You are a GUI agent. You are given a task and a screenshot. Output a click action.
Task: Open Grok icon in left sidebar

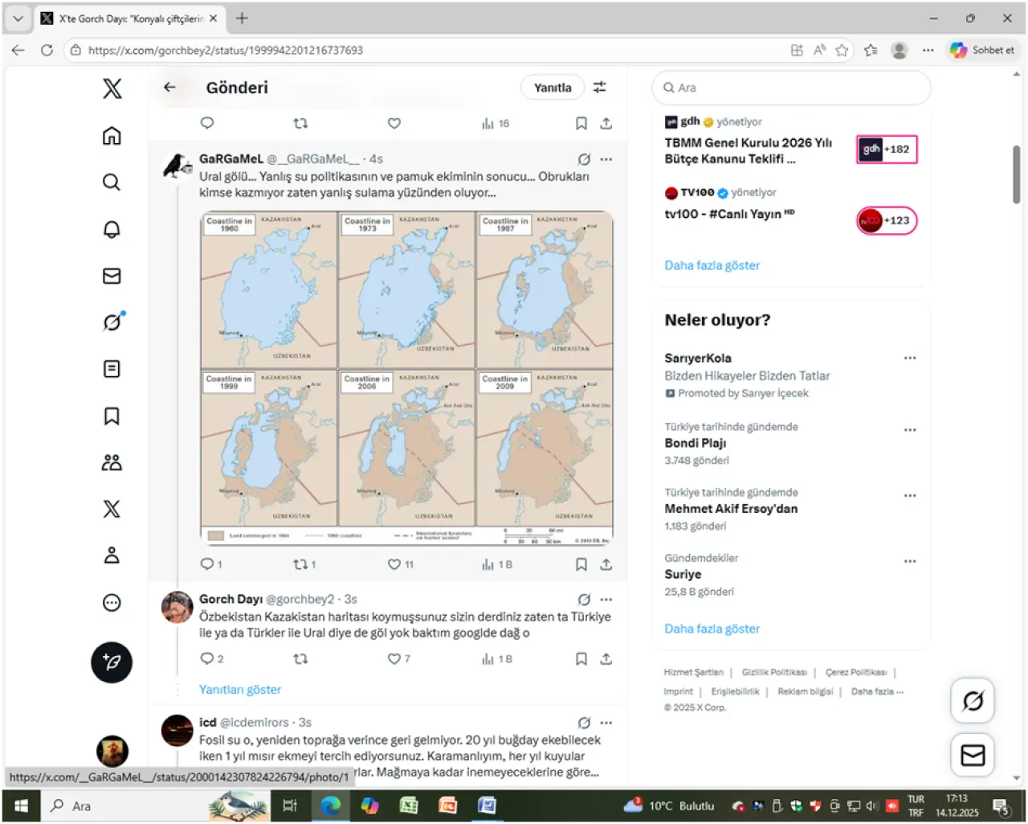click(x=112, y=322)
